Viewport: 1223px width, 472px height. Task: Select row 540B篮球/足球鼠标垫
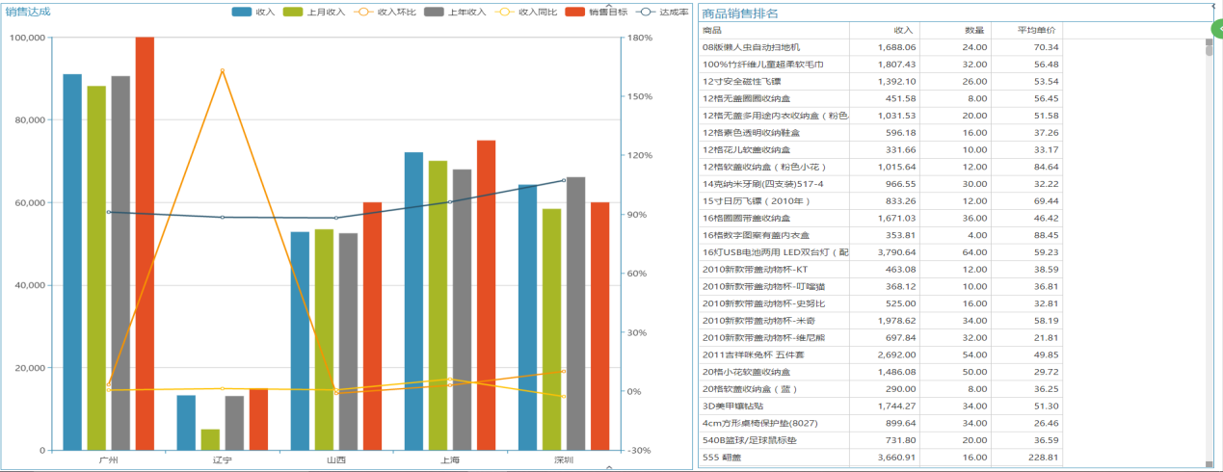coord(881,440)
